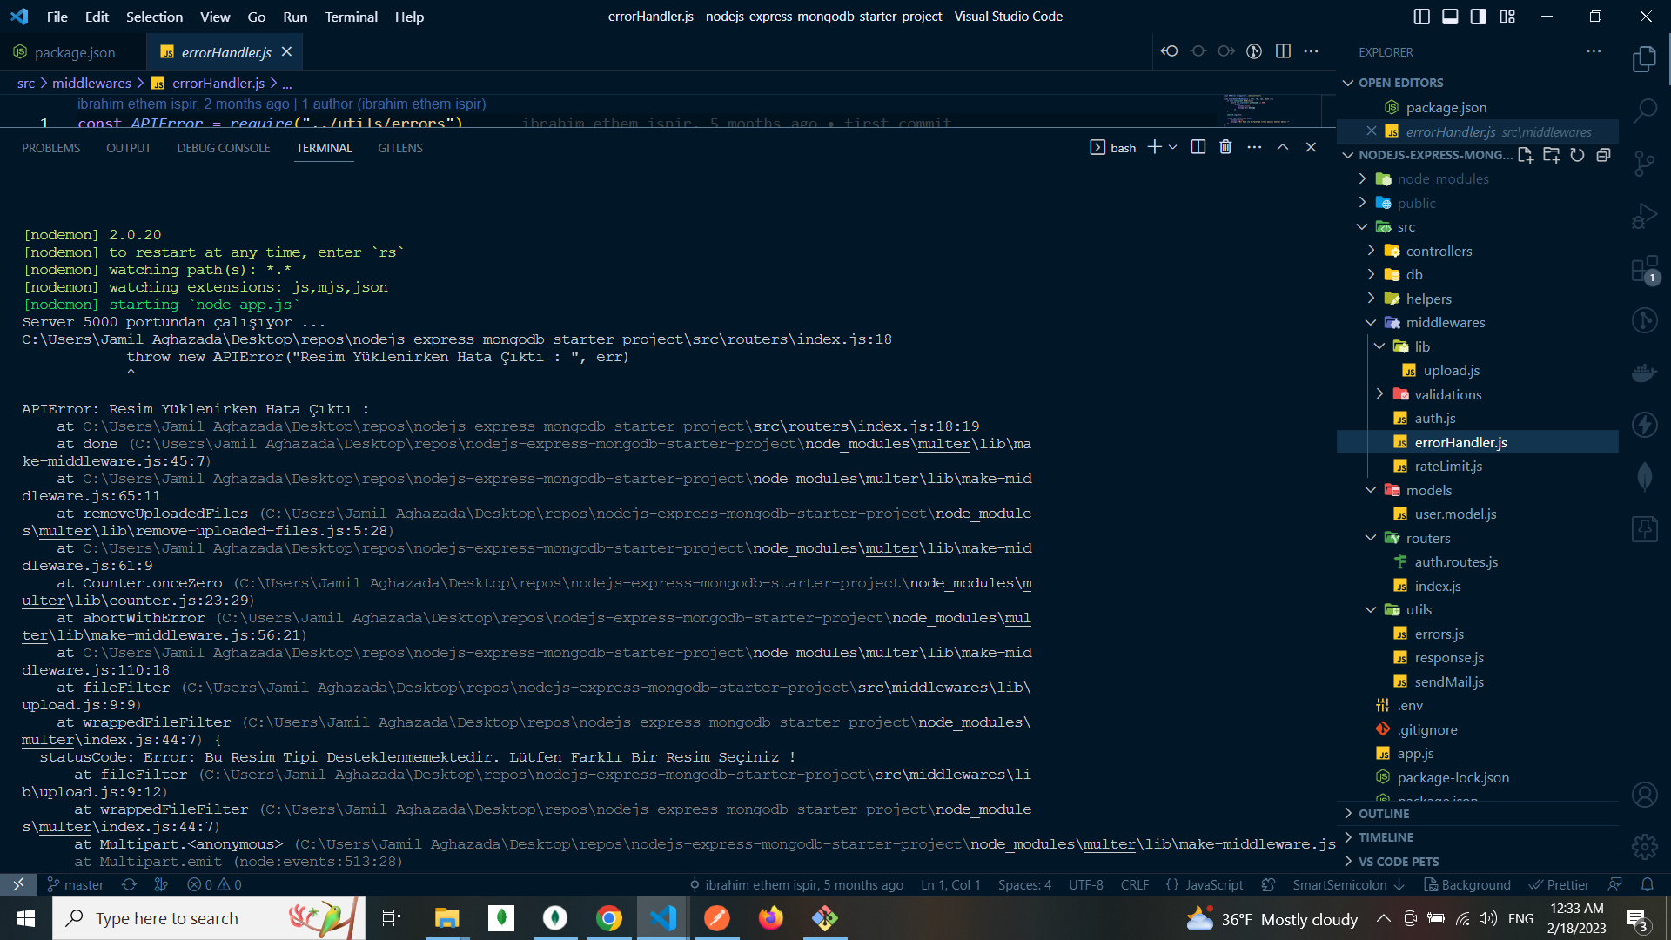Screen dimensions: 1671x940
Task: Open the Terminal menu
Action: (351, 17)
